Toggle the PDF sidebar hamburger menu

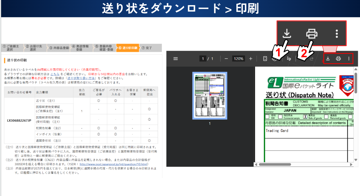(x=176, y=59)
